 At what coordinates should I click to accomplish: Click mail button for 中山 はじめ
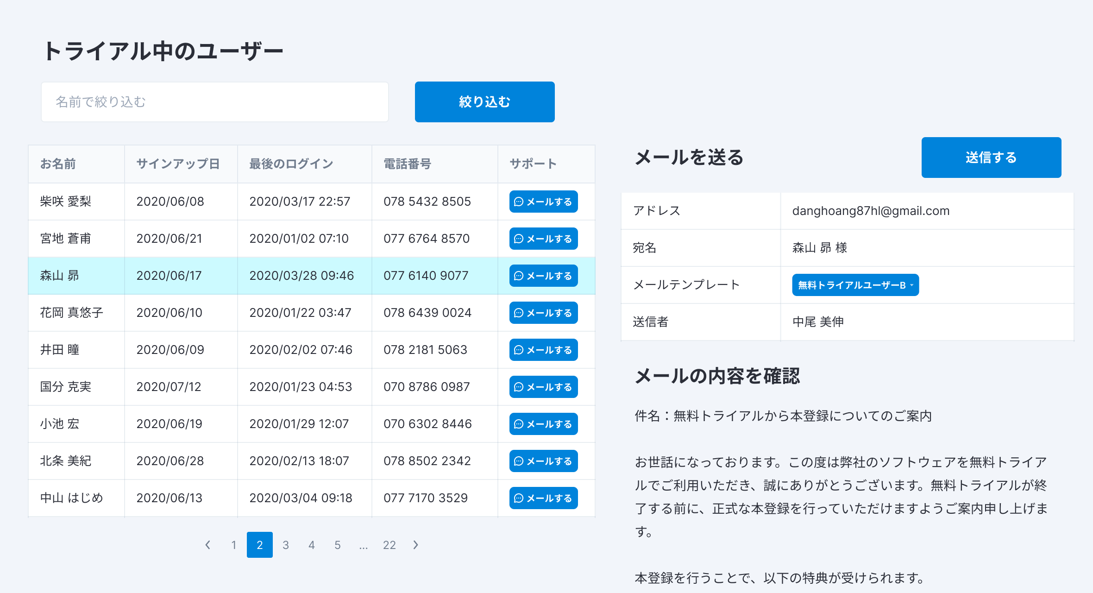pos(543,498)
